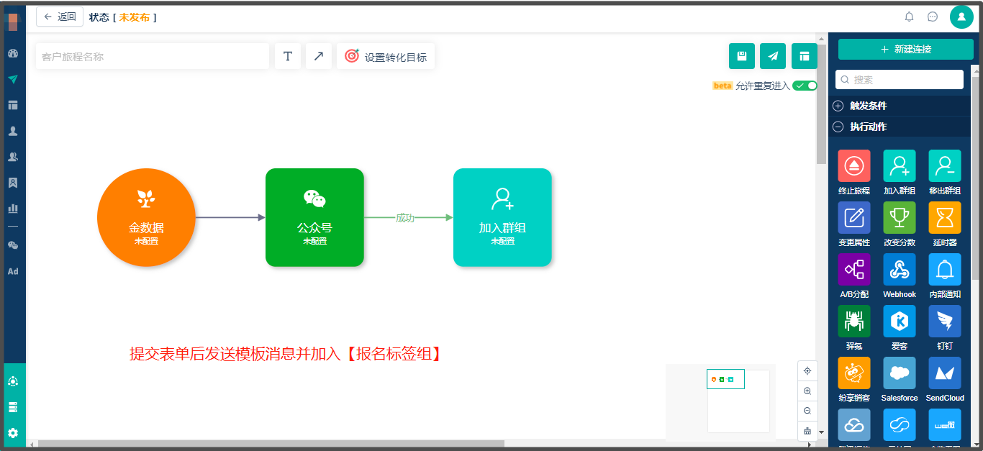Focus the 搜索 search field
Screen dimensions: 983x451
(x=900, y=80)
